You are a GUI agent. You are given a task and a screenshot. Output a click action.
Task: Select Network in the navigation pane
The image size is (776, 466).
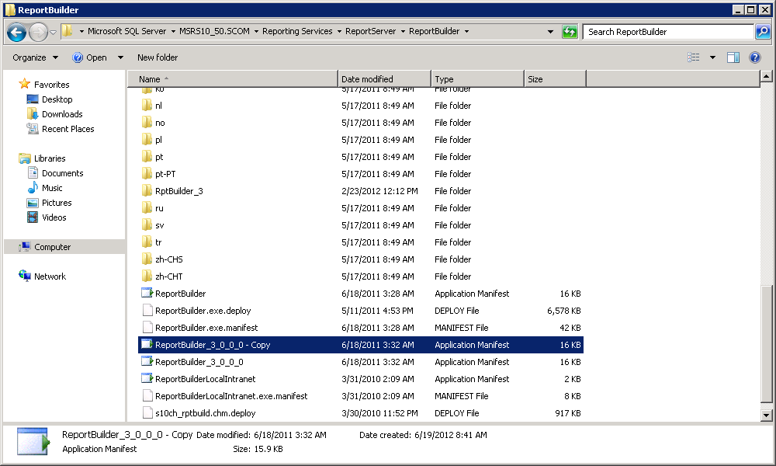[x=50, y=276]
